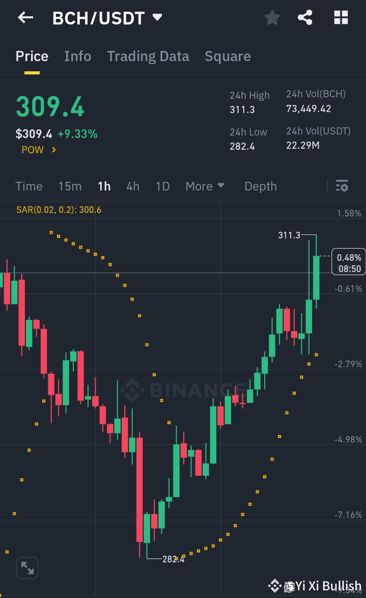This screenshot has width=366, height=598.
Task: Open the share options
Action: tap(305, 17)
